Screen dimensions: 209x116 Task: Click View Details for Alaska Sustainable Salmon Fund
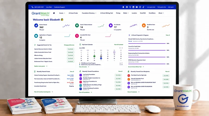coord(71,52)
